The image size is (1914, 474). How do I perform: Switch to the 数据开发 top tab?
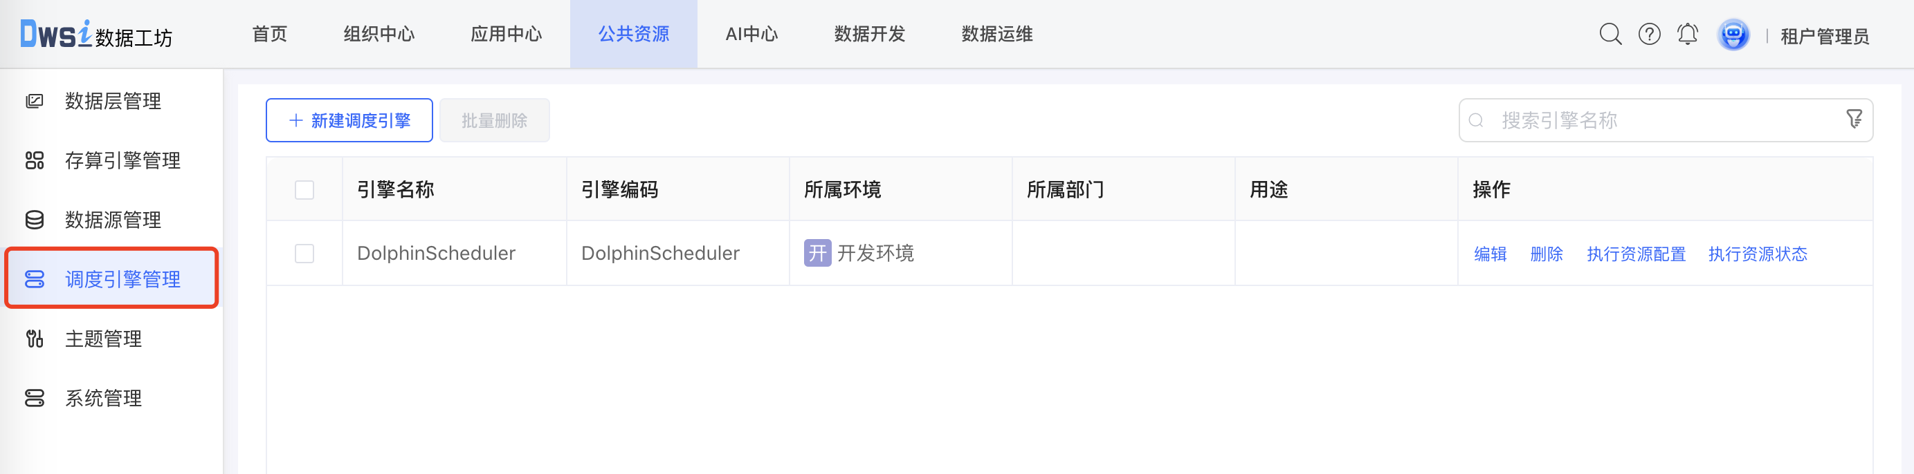[869, 34]
